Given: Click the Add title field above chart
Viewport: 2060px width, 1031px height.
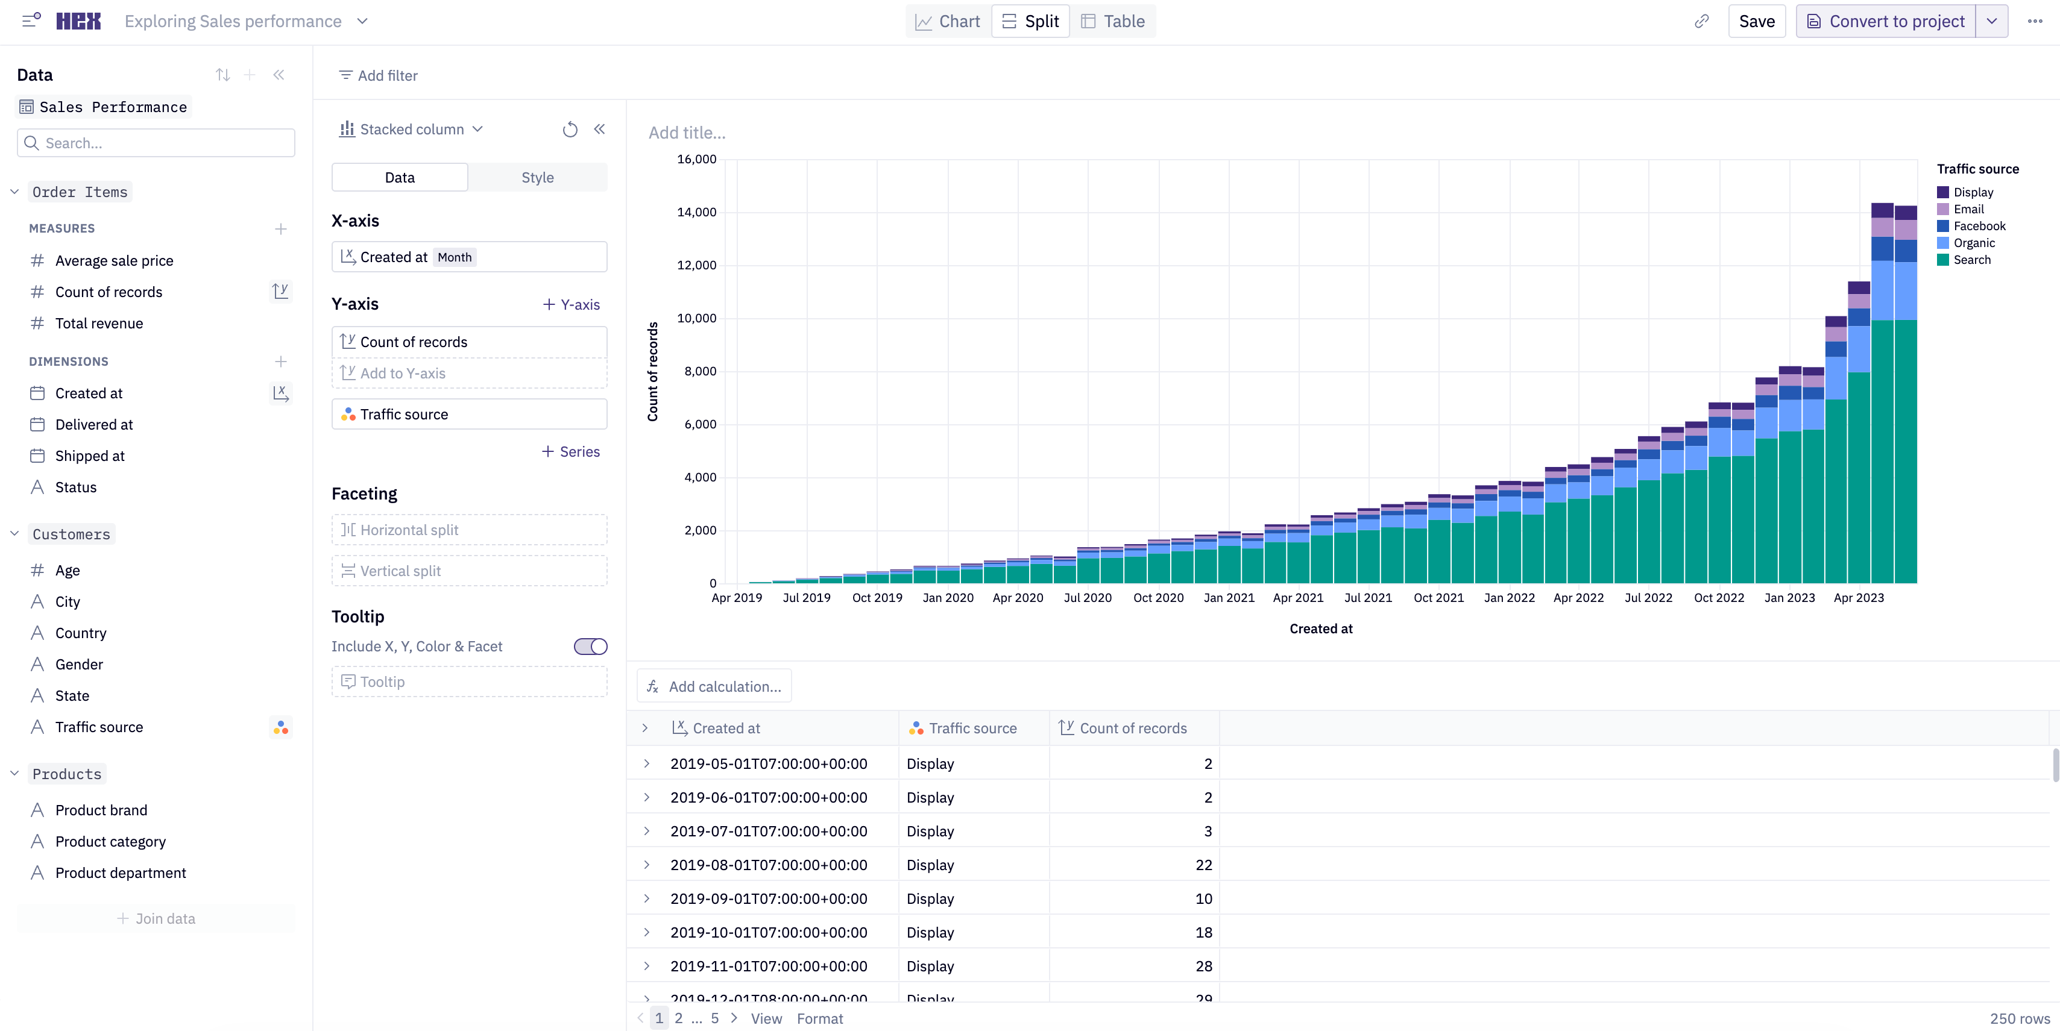Looking at the screenshot, I should coord(687,133).
